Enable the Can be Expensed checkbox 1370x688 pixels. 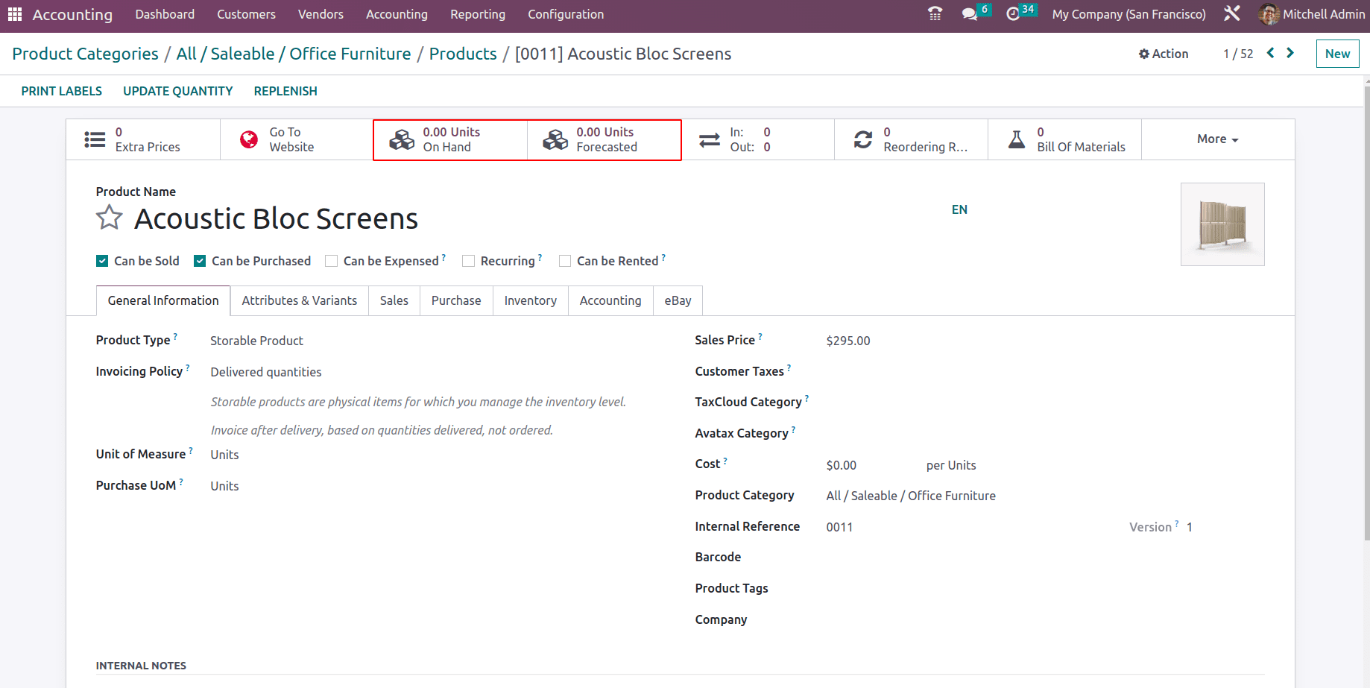(332, 261)
